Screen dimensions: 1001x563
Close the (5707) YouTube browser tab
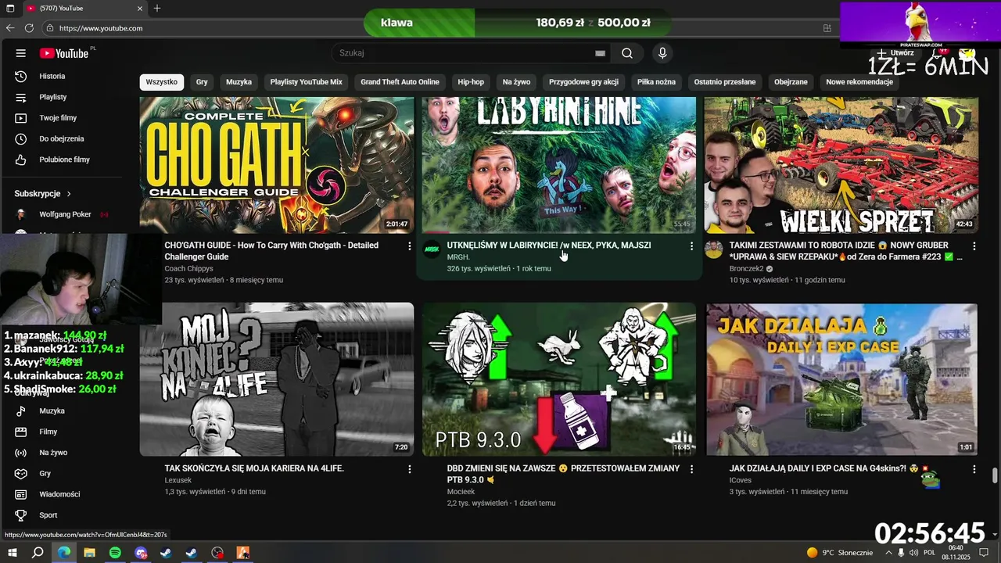[x=140, y=8]
